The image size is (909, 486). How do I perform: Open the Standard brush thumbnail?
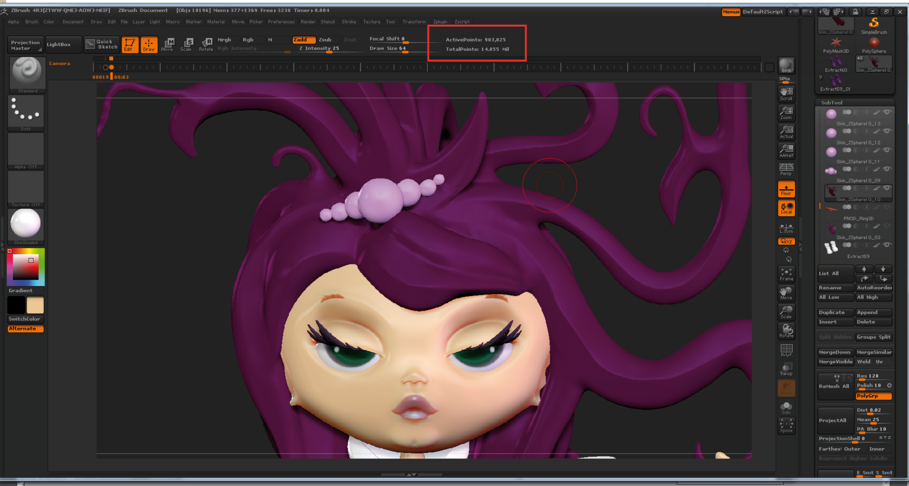pyautogui.click(x=27, y=74)
